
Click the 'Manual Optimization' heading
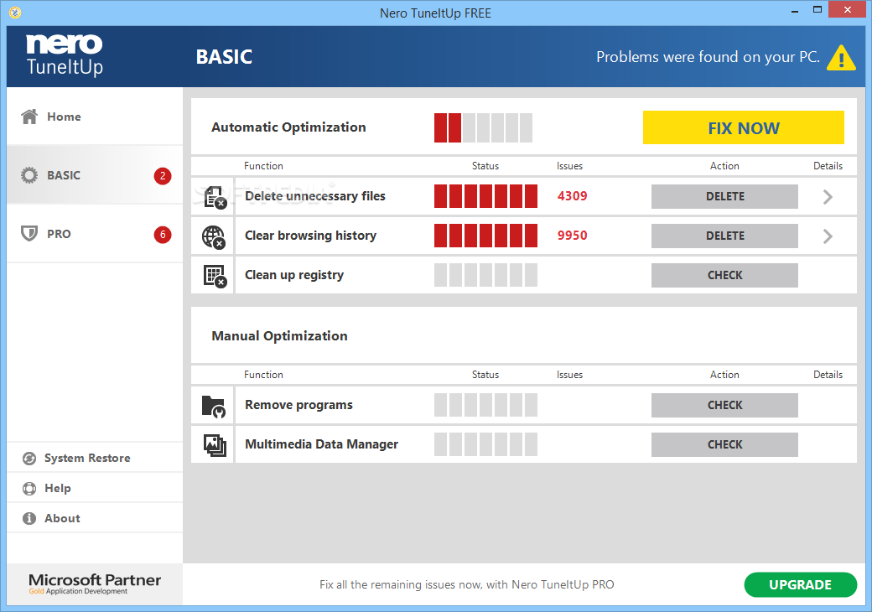point(279,336)
